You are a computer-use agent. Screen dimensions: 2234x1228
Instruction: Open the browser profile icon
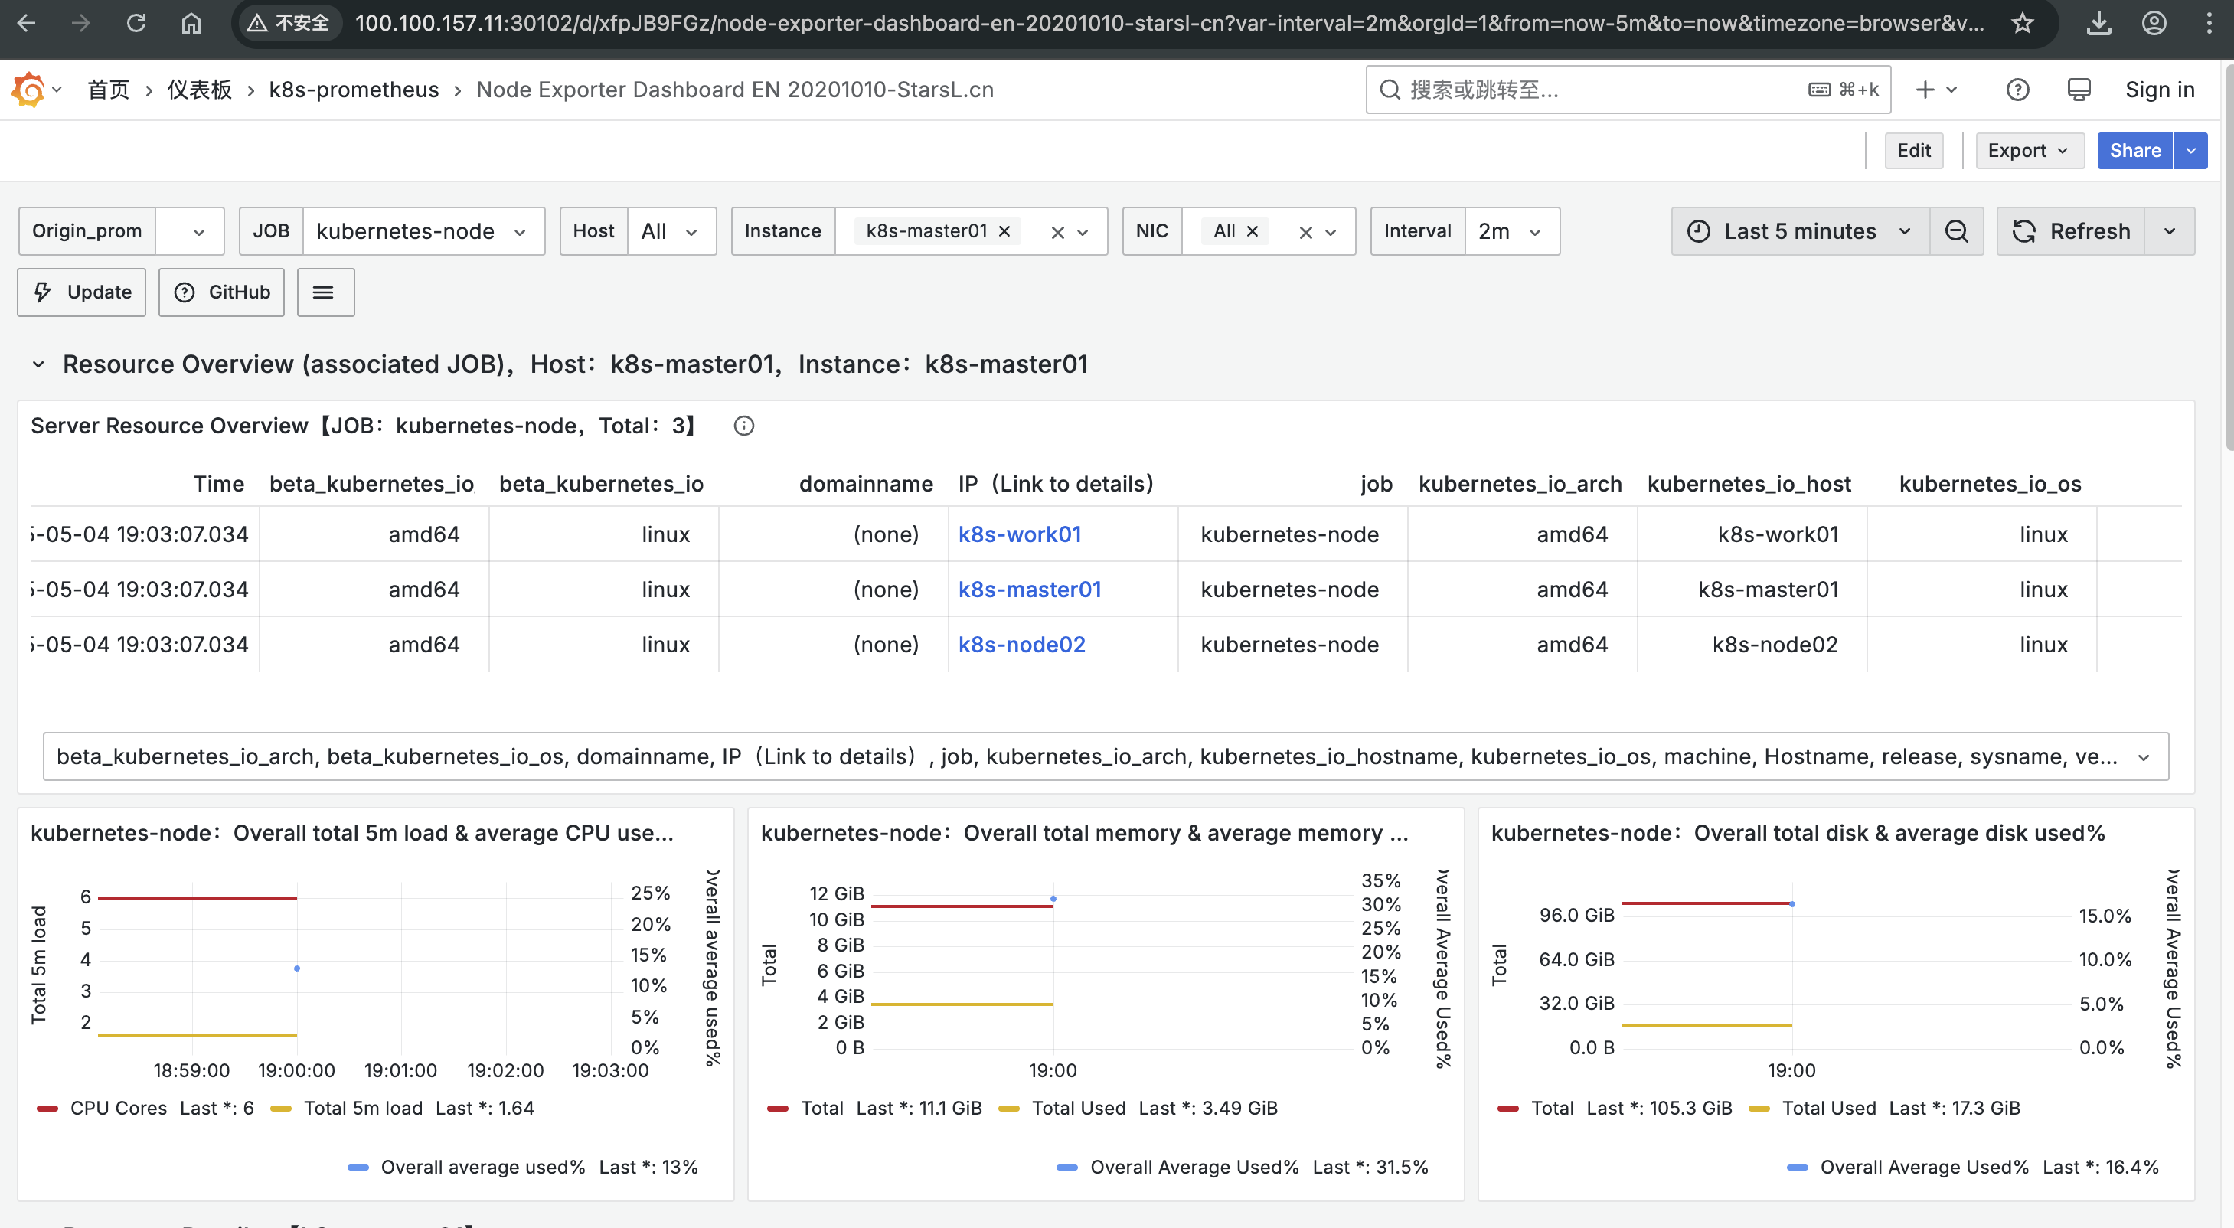tap(2154, 24)
